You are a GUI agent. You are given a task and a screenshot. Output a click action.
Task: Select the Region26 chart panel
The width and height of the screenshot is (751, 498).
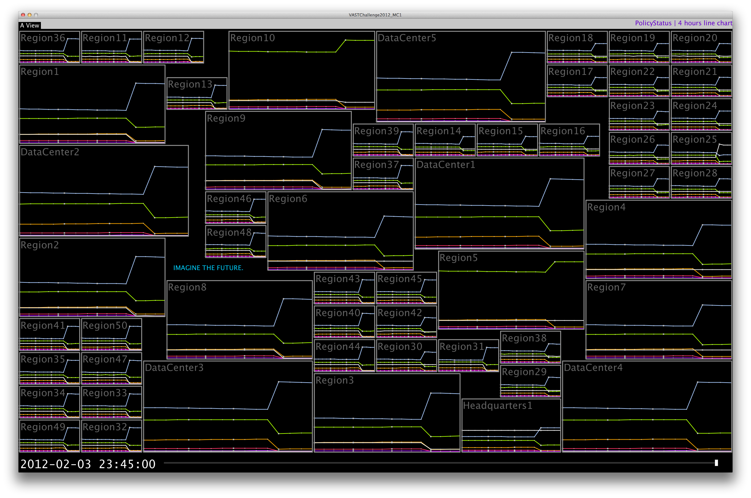point(639,149)
